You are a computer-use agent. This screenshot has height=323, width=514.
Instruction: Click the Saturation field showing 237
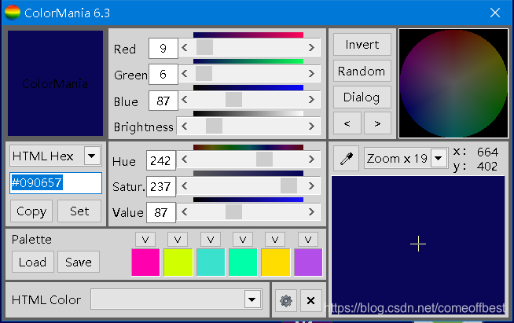tap(161, 186)
